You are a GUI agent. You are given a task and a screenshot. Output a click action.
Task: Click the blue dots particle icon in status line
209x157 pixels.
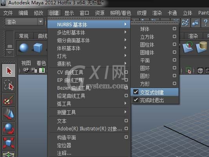click(x=185, y=22)
